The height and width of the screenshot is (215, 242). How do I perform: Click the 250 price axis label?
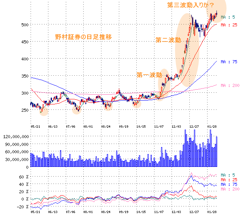coord(25,110)
